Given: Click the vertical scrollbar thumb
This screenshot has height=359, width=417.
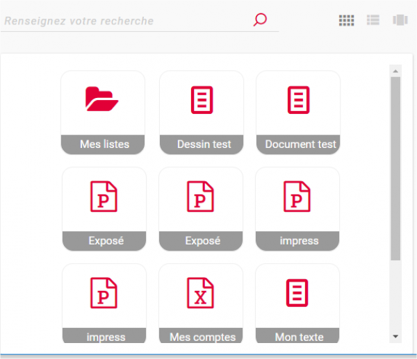Looking at the screenshot, I should click(395, 167).
